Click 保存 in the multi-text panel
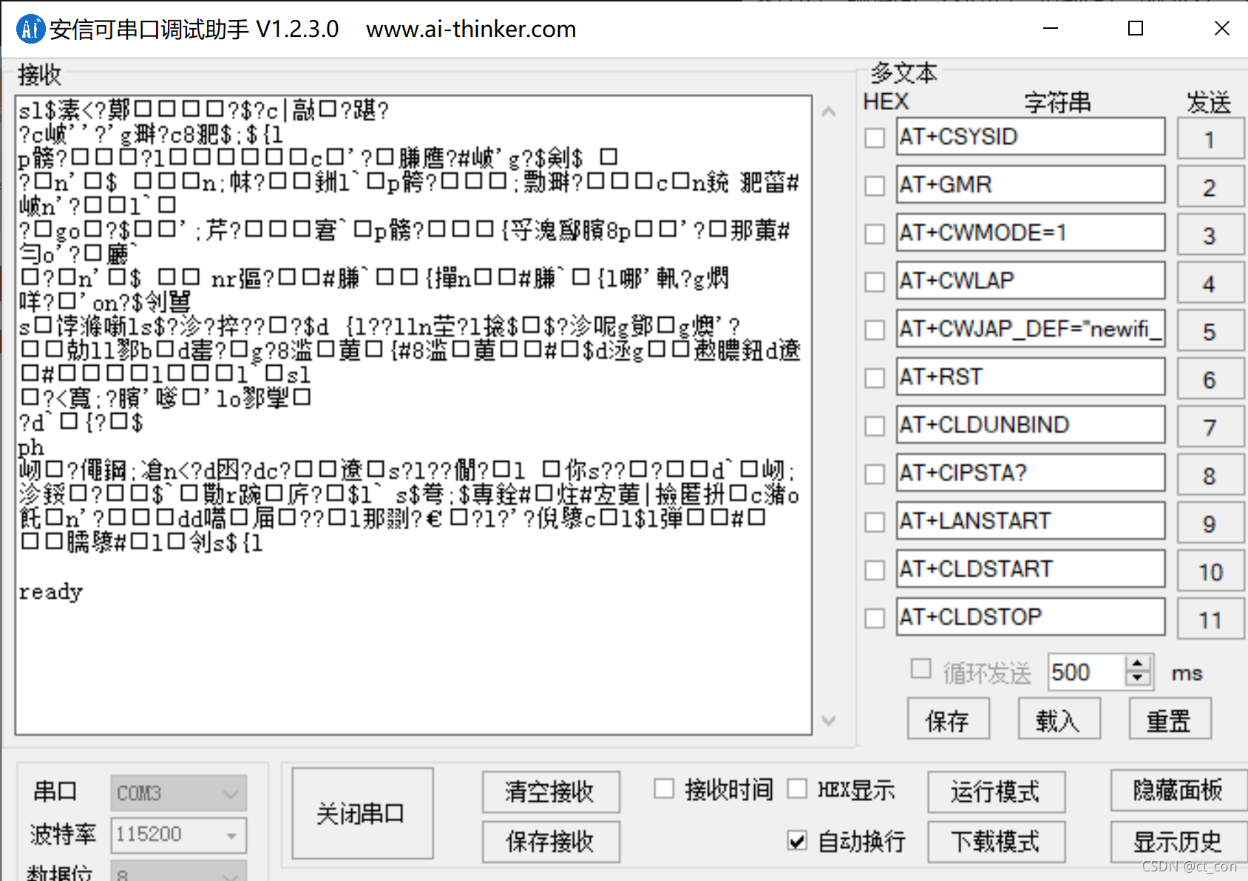Image resolution: width=1248 pixels, height=881 pixels. tap(949, 718)
